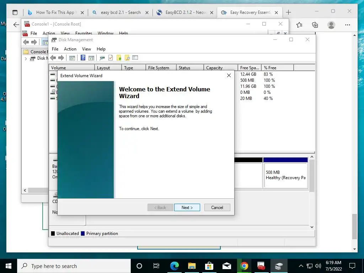Open Disk Management's Help menu
The width and height of the screenshot is (364, 273).
pyautogui.click(x=101, y=49)
